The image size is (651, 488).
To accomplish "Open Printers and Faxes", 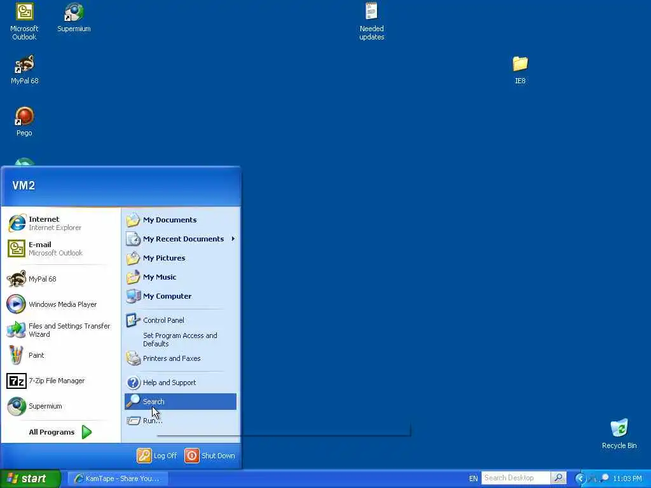I will click(x=181, y=358).
